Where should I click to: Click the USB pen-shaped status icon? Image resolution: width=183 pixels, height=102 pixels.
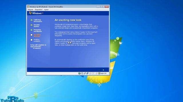(85, 73)
